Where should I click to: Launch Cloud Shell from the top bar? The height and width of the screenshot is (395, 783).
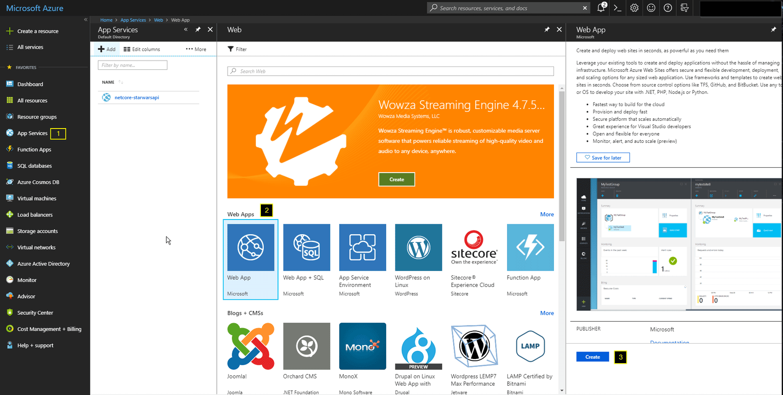(x=618, y=8)
